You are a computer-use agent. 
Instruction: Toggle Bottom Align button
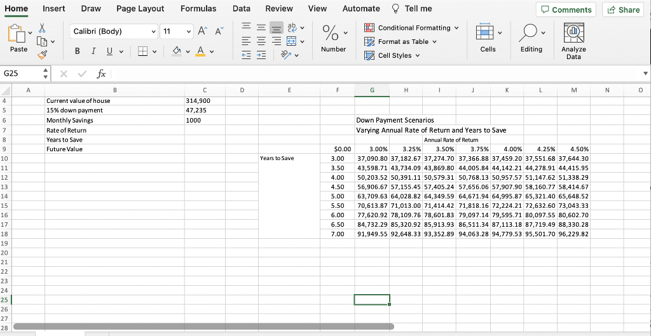point(276,28)
